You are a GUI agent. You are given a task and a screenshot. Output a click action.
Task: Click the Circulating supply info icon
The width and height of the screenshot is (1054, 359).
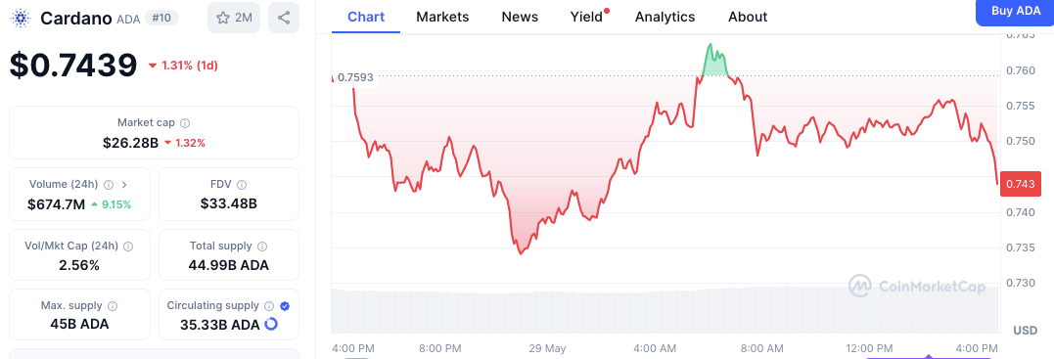click(x=269, y=306)
